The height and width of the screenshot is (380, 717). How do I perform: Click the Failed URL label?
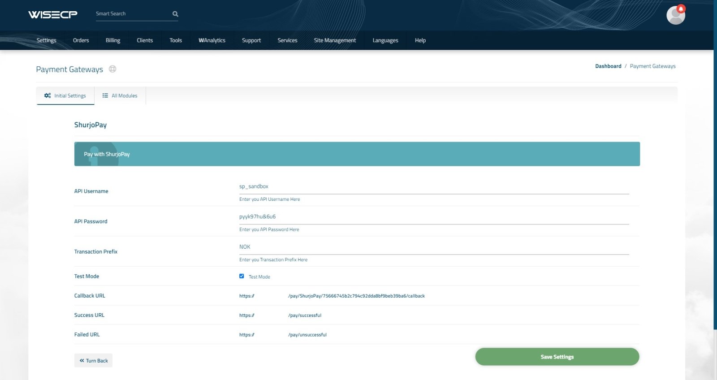[x=87, y=335]
